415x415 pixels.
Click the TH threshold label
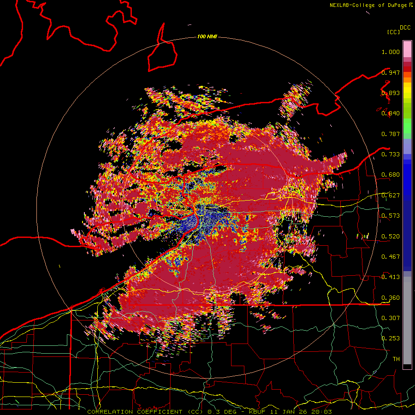[x=396, y=359]
